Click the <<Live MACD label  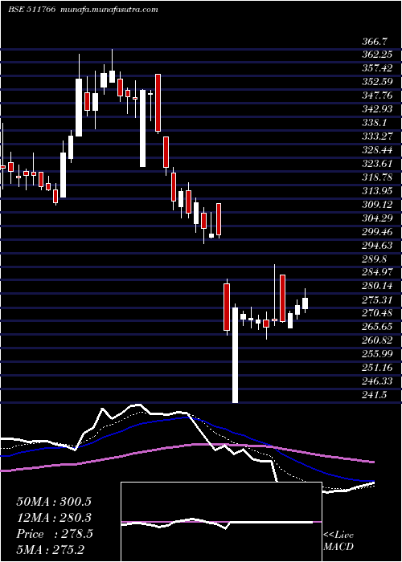point(338,541)
